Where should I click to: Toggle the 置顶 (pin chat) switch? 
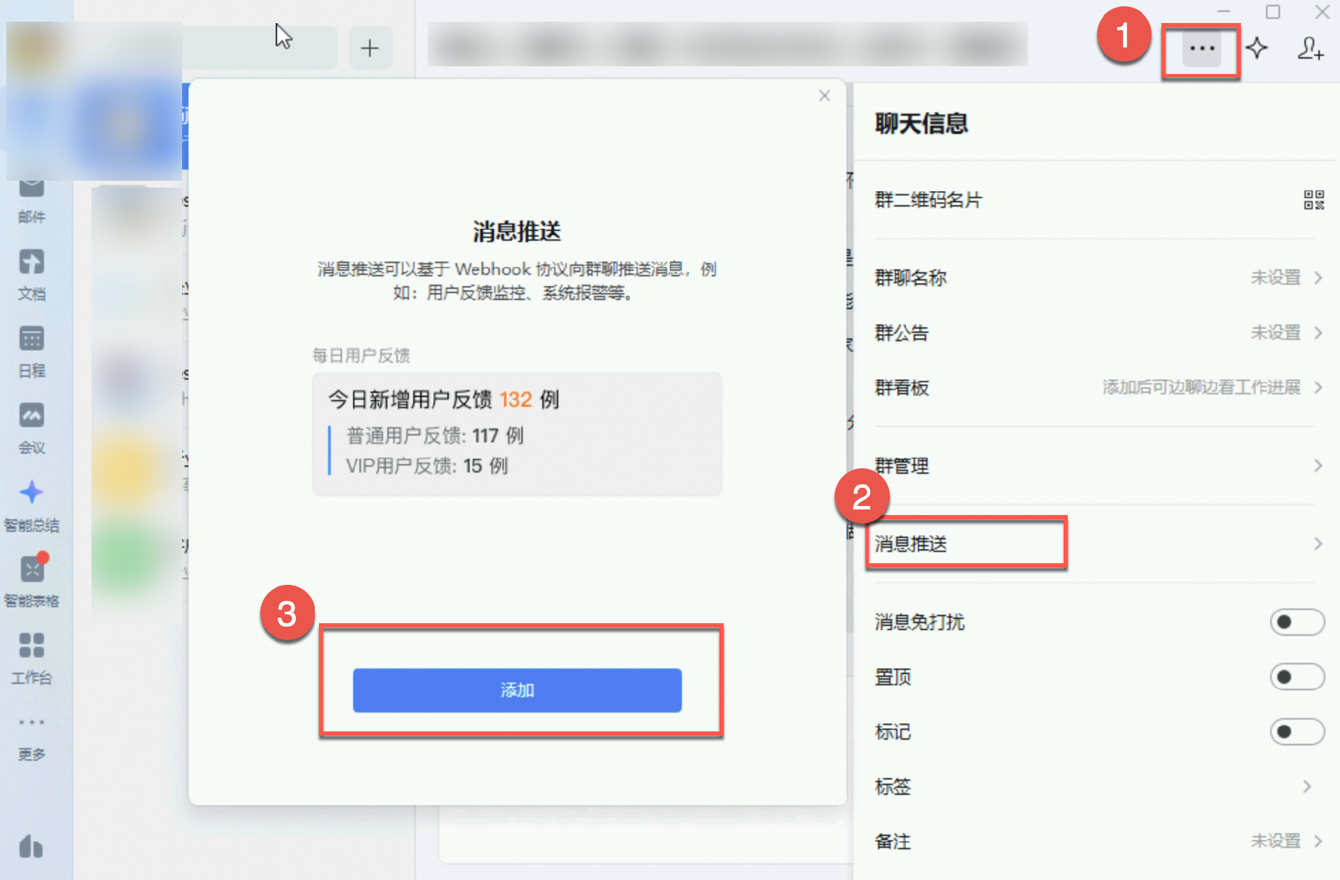point(1296,677)
